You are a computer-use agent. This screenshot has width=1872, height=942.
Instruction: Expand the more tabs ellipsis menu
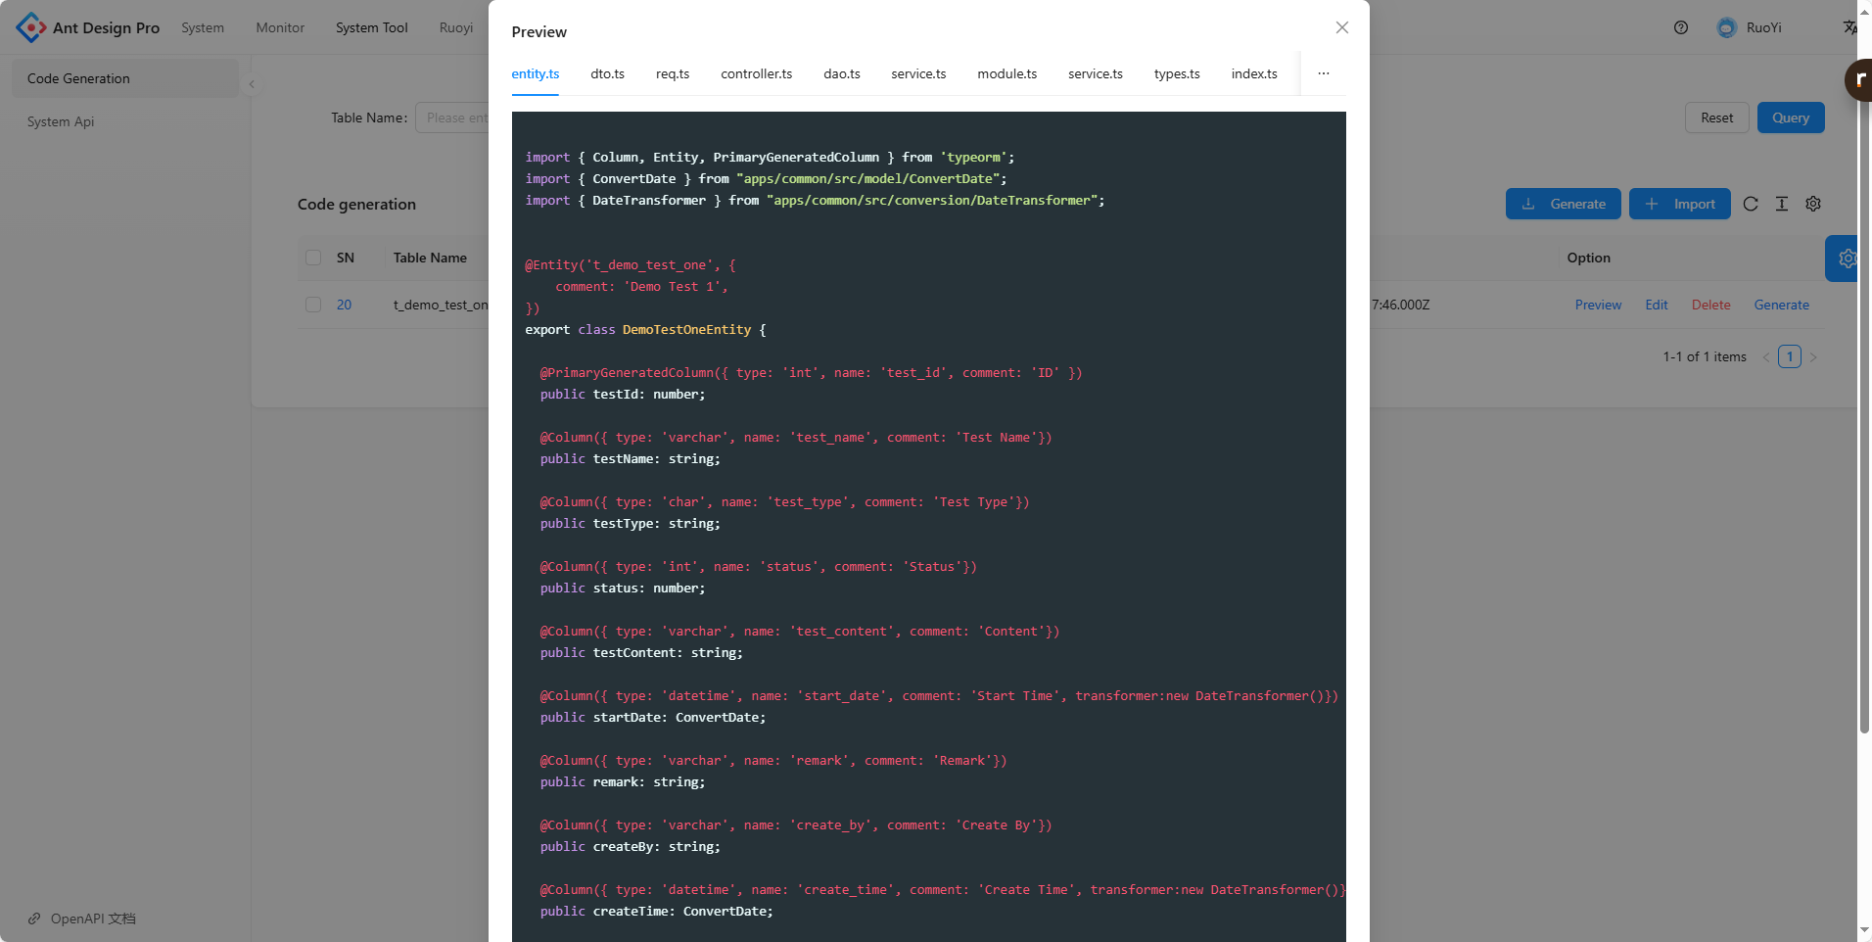[1323, 73]
